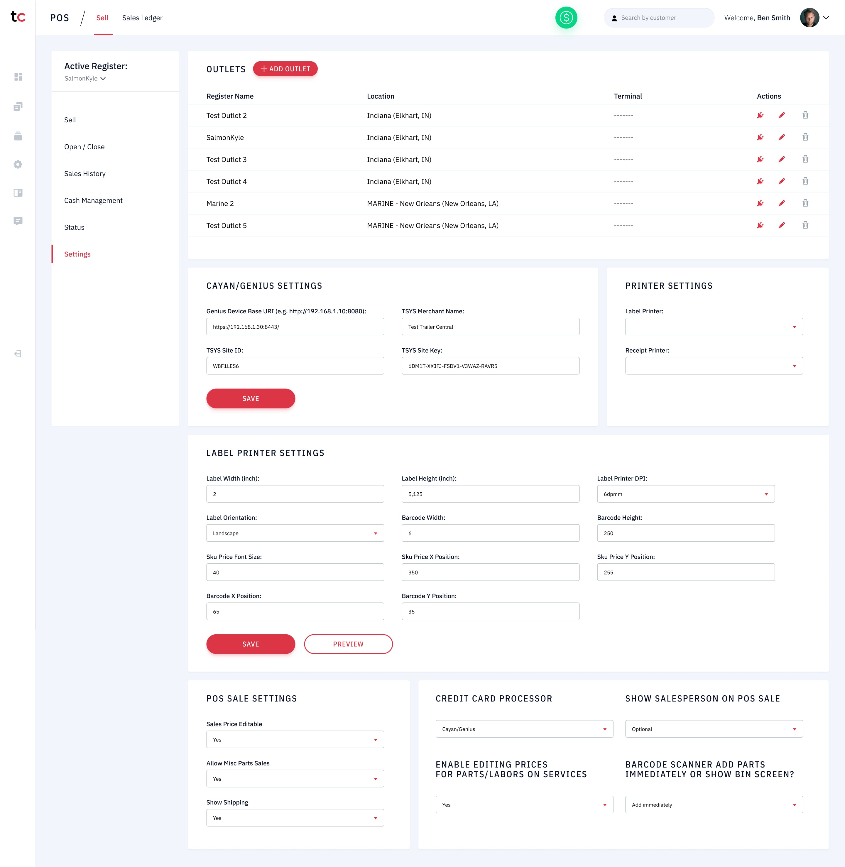Edit the Test Outlet 2 row
The image size is (845, 867).
pyautogui.click(x=782, y=115)
